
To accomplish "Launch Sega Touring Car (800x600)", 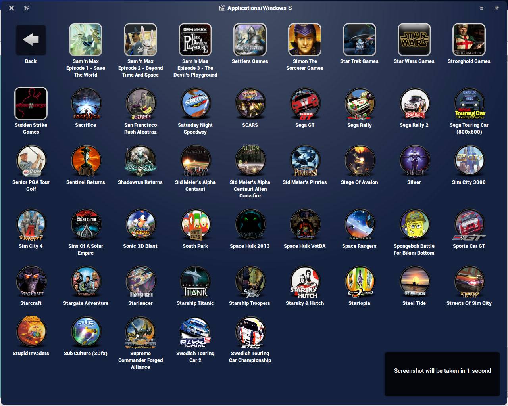I will [x=469, y=103].
